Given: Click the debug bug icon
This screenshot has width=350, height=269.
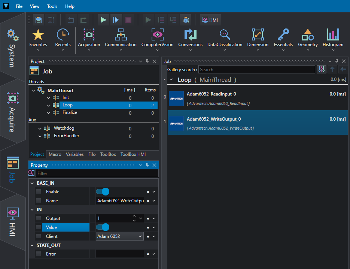Looking at the screenshot, I should [x=185, y=20].
